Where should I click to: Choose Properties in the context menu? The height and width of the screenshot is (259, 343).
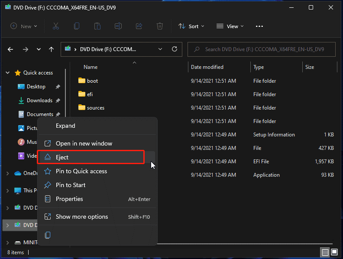(69, 199)
